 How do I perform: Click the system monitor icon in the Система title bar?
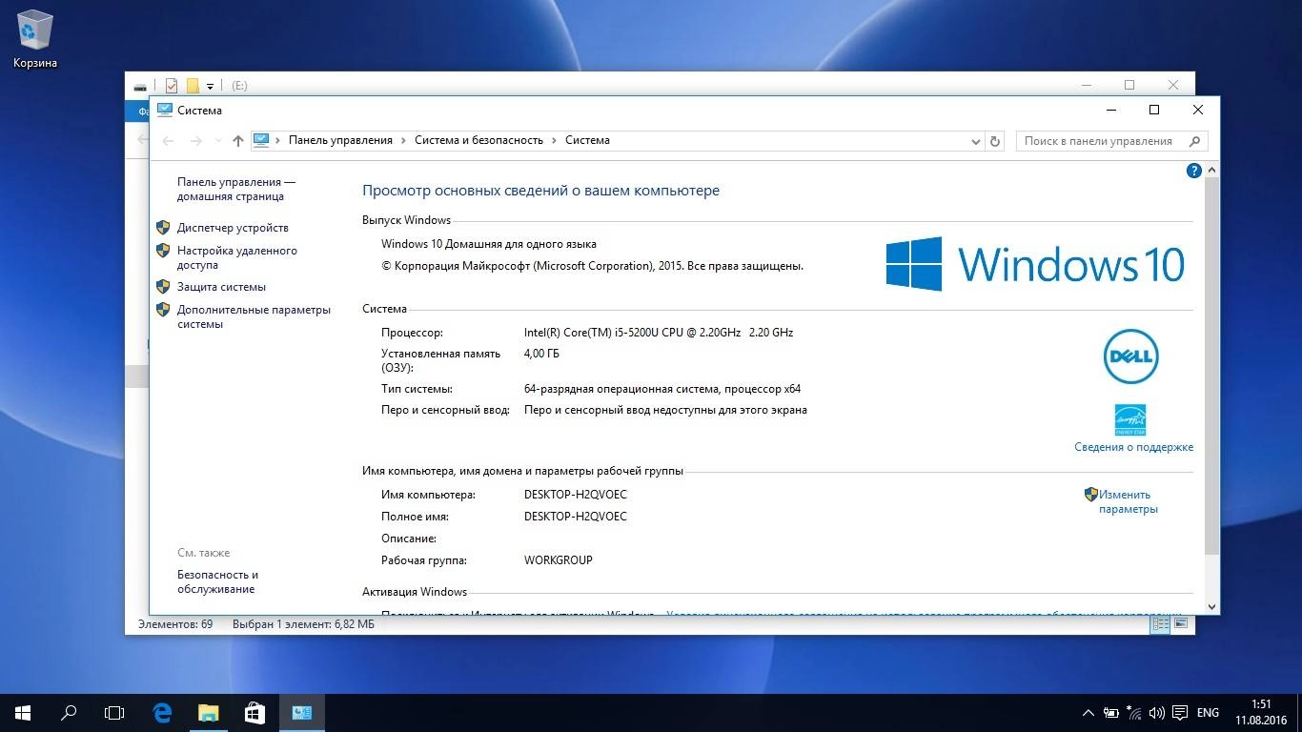165,110
